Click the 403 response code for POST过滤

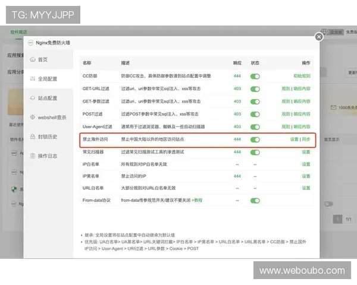[x=237, y=114]
